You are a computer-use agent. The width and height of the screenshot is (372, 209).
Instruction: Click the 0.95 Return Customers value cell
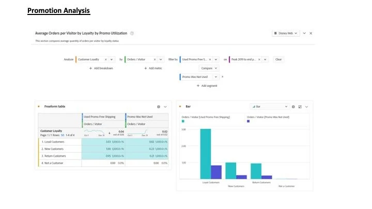[x=103, y=156]
